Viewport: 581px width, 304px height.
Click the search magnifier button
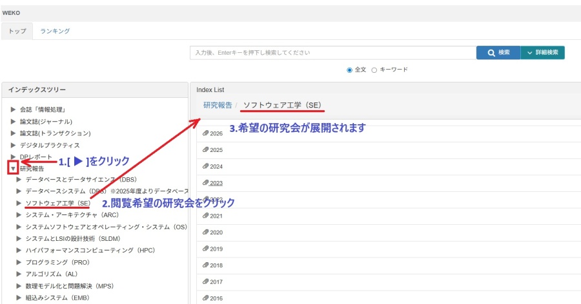[498, 53]
